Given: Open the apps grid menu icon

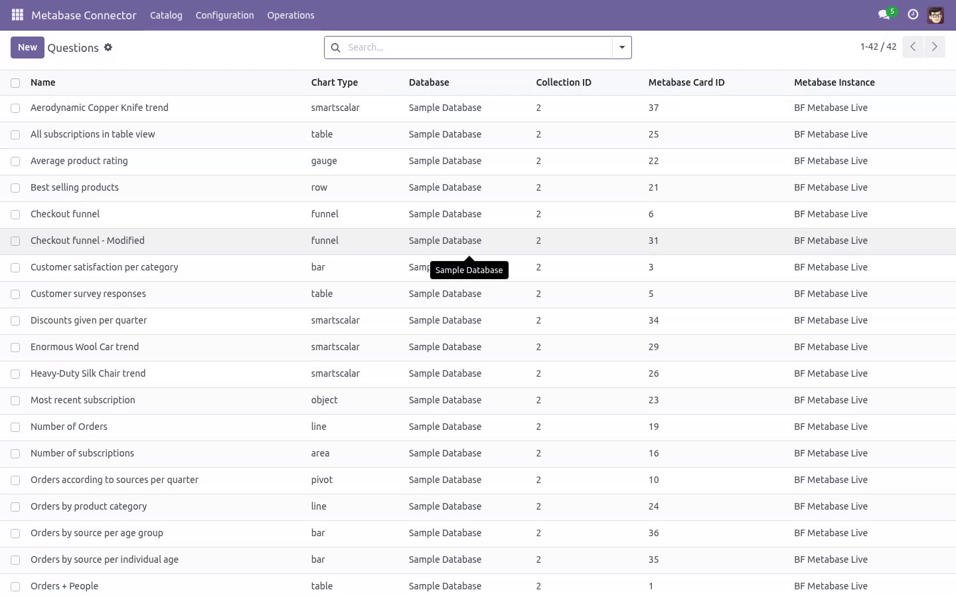Looking at the screenshot, I should (17, 15).
